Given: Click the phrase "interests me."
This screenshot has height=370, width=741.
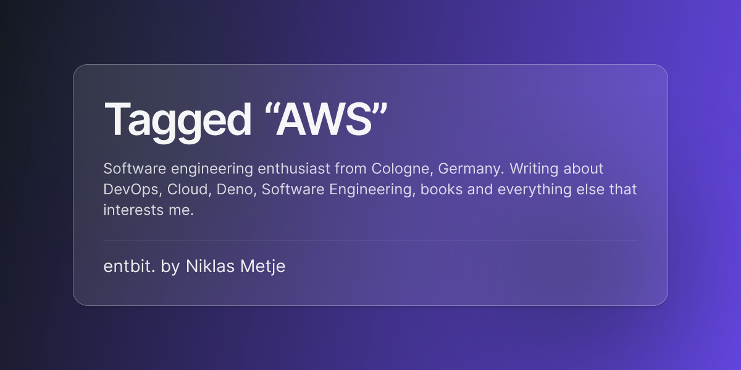Looking at the screenshot, I should tap(149, 210).
